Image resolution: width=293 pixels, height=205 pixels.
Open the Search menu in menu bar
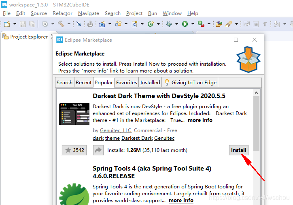[113, 13]
